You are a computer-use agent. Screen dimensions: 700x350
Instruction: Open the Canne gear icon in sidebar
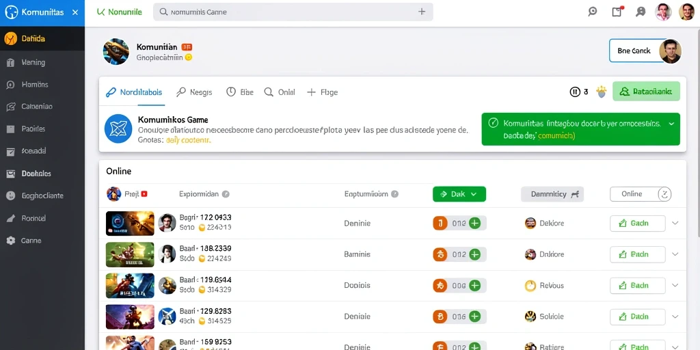11,241
